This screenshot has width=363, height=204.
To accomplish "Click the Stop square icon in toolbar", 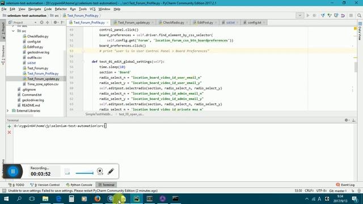I will click(351, 15).
